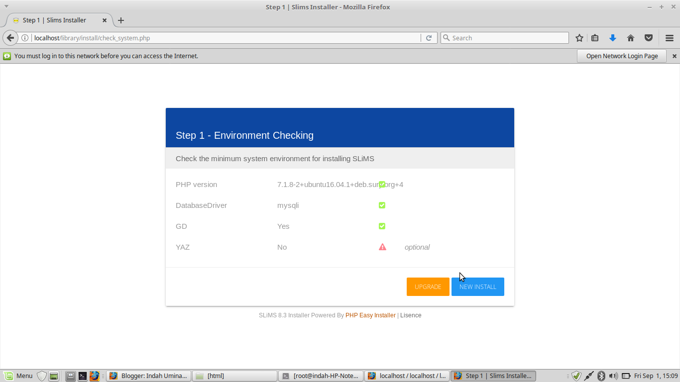Show site information icon in address bar
This screenshot has width=680, height=382.
pyautogui.click(x=25, y=38)
